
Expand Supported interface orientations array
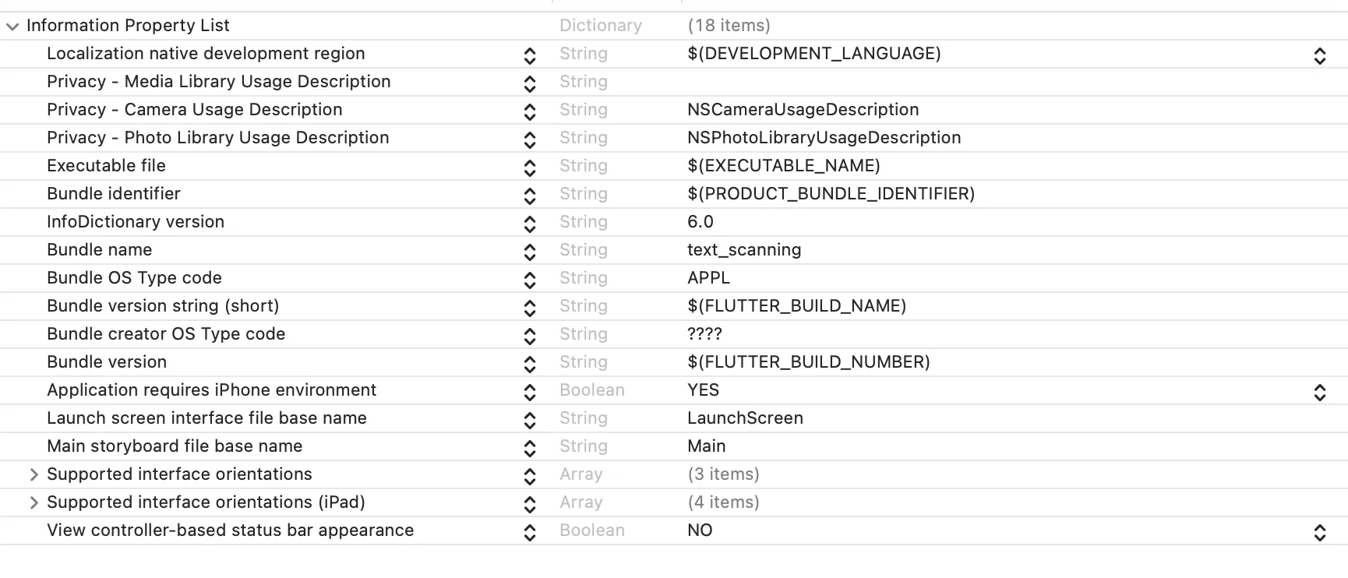34,474
